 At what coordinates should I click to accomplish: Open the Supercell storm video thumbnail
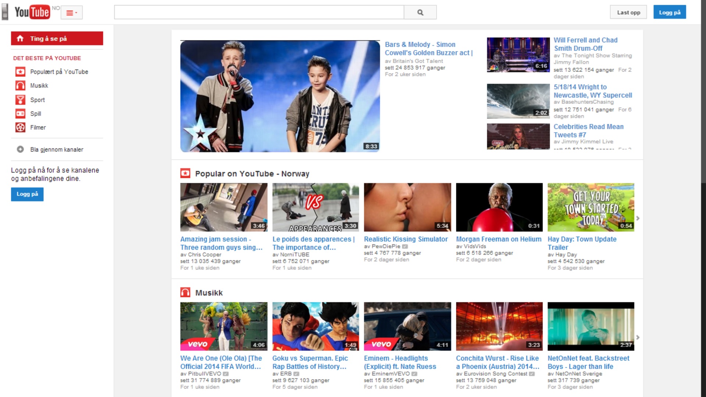pyautogui.click(x=518, y=101)
